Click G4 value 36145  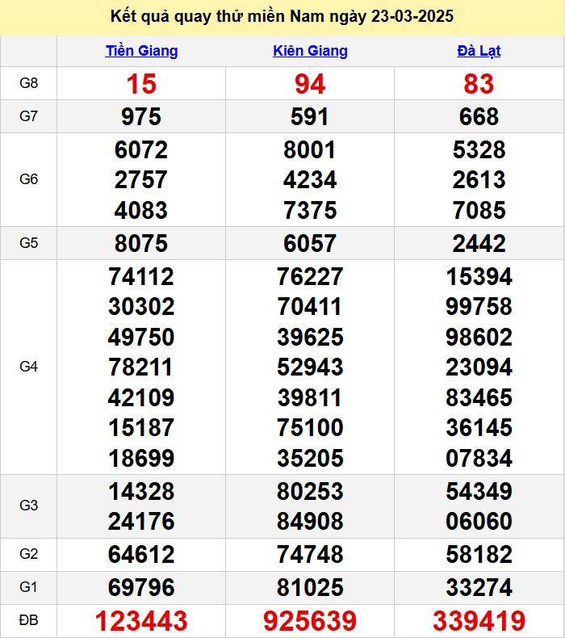pyautogui.click(x=479, y=428)
